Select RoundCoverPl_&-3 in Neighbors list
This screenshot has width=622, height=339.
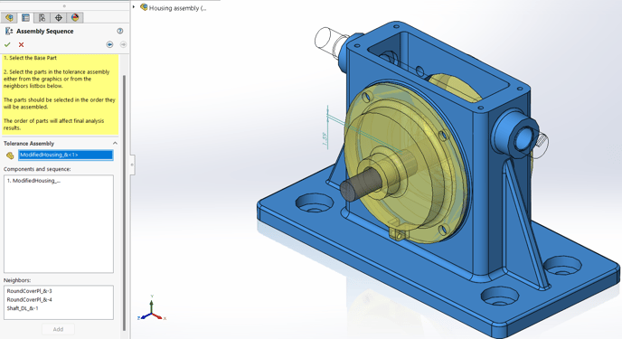tap(29, 291)
